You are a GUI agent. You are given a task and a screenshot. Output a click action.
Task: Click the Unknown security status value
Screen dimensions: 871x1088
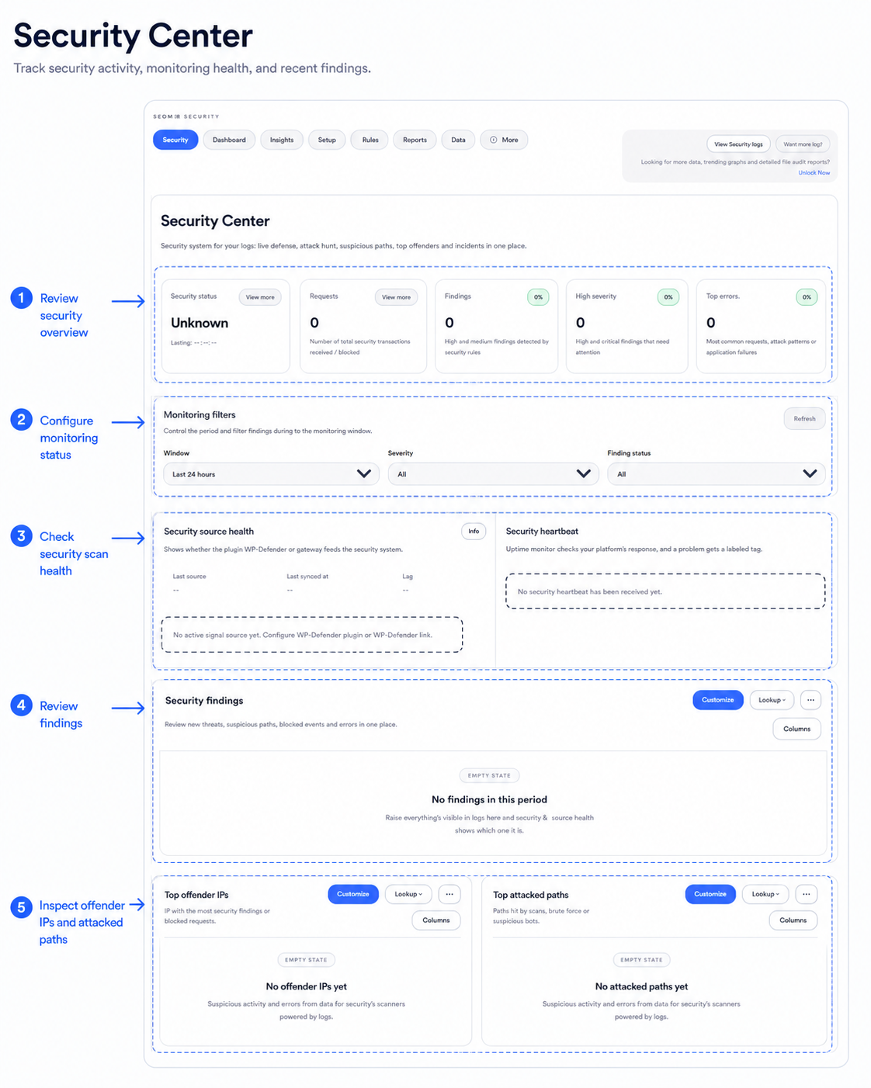coord(200,323)
